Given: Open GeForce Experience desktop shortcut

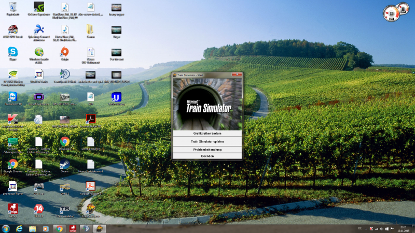Looking at the screenshot, I should click(38, 9).
